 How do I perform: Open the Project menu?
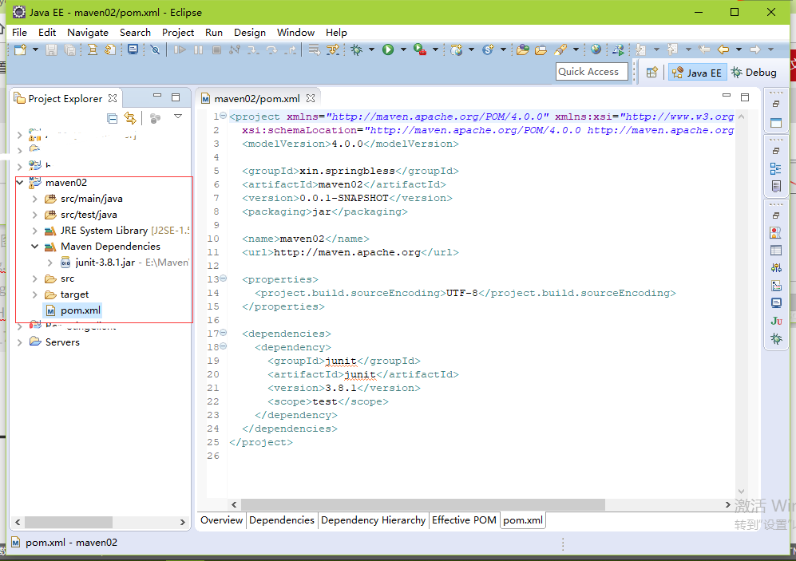pos(178,33)
